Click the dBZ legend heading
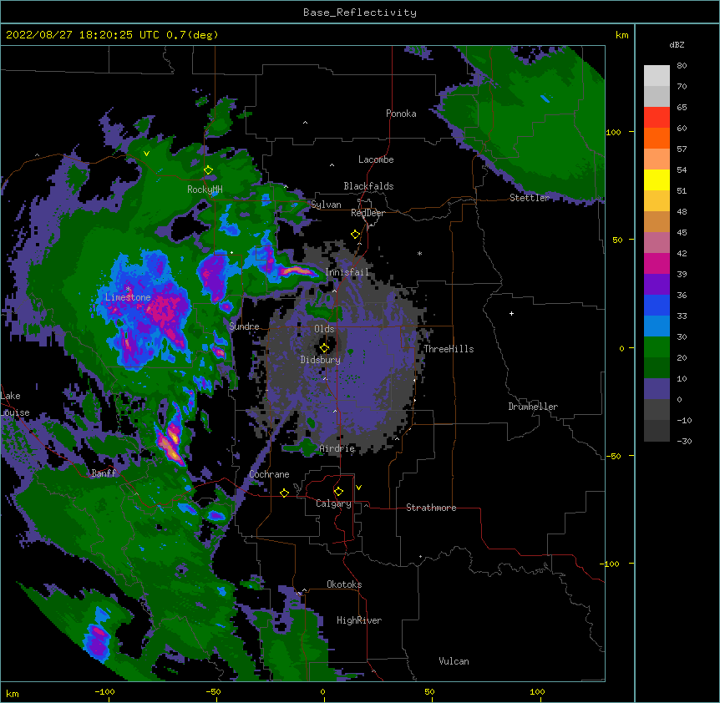This screenshot has height=703, width=720. (677, 45)
